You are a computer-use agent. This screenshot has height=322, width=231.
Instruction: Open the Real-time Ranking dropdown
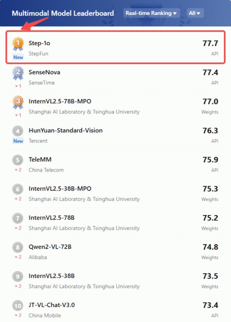(152, 13)
